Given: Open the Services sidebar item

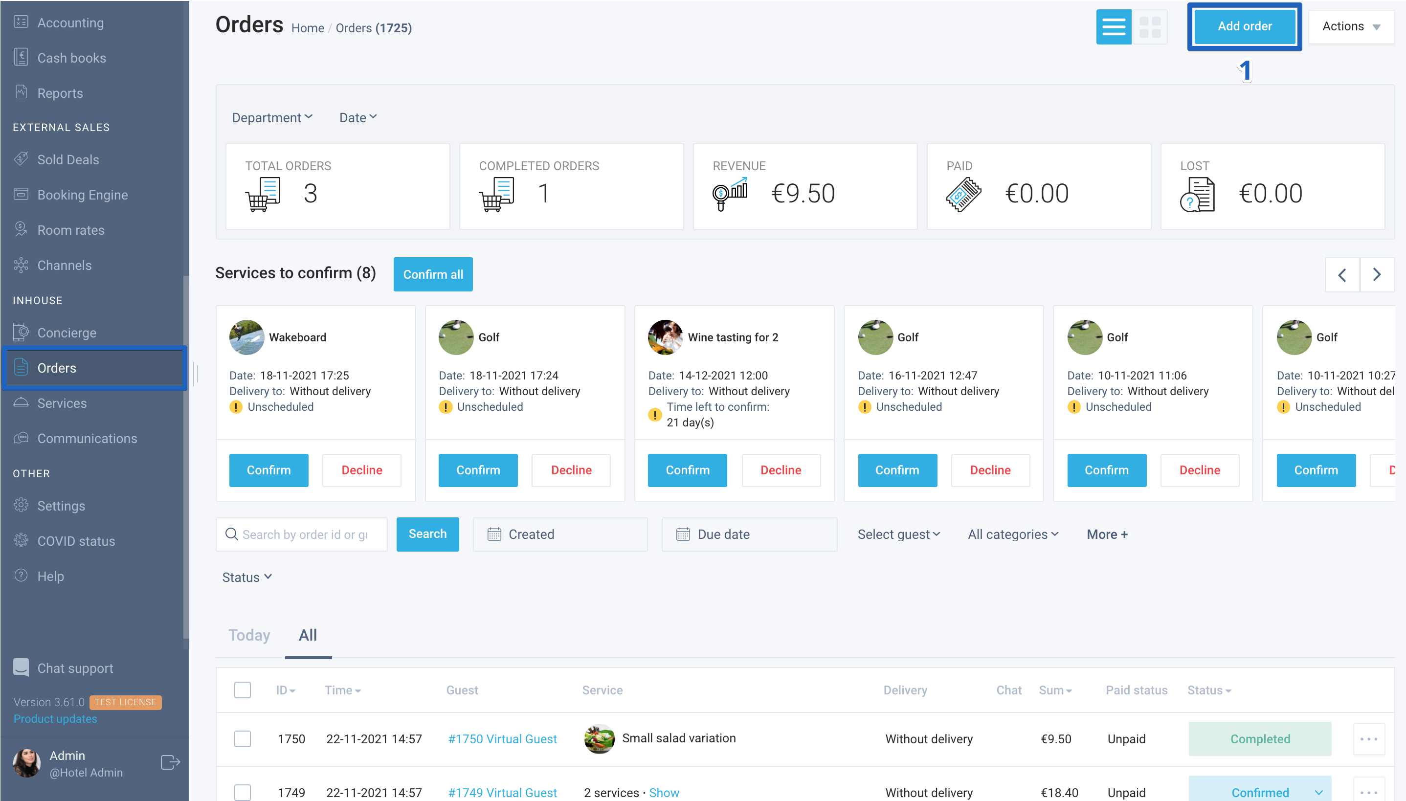Looking at the screenshot, I should pos(62,403).
